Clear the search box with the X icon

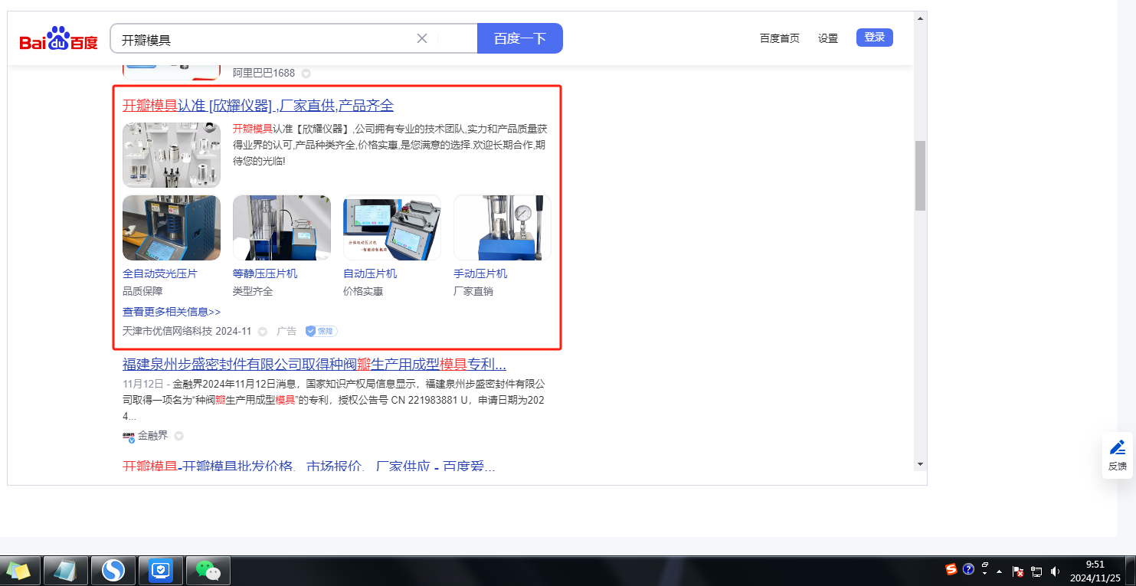[422, 38]
